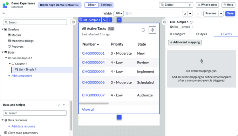Open the Global scope dropdown

pyautogui.click(x=176, y=5)
